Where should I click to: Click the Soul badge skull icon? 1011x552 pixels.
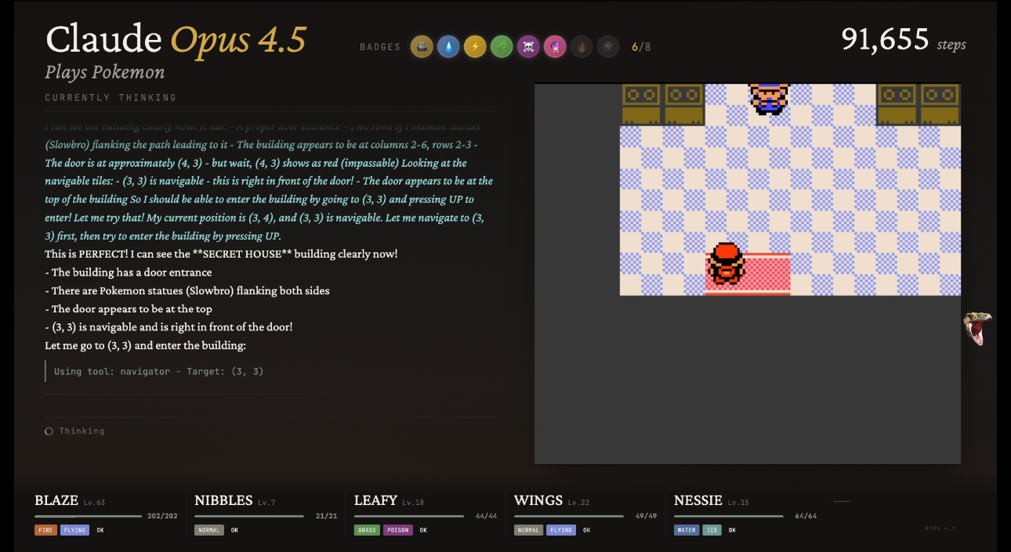pyautogui.click(x=528, y=47)
